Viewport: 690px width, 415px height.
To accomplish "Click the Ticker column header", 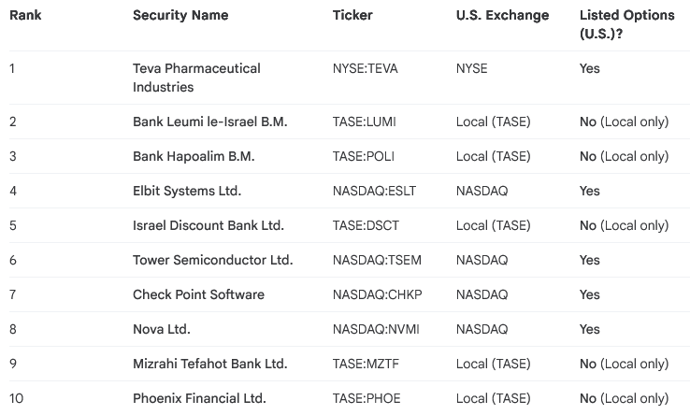I will [x=352, y=16].
